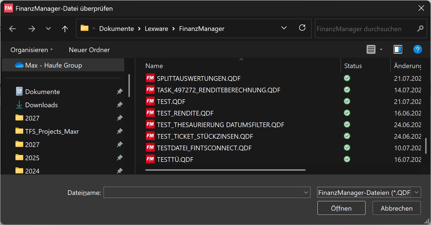Click the FM icon of TESTTÜ.QDF

pyautogui.click(x=150, y=159)
